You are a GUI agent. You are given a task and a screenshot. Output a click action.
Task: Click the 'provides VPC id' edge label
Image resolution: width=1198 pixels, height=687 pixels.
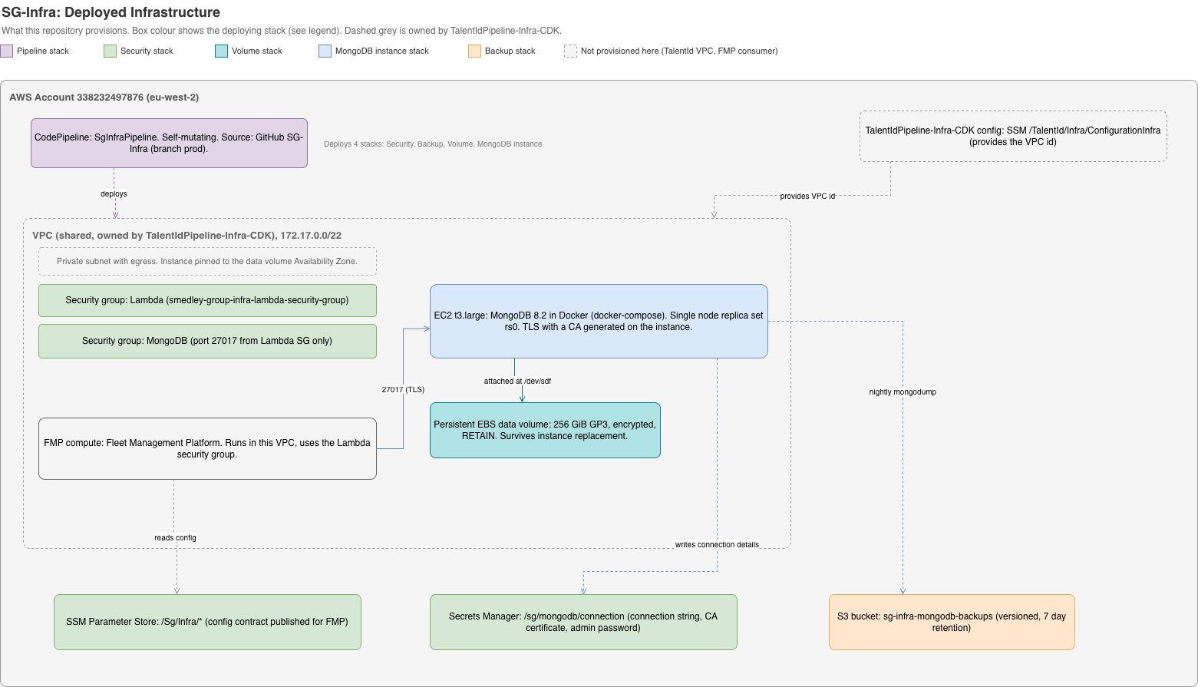coord(807,197)
